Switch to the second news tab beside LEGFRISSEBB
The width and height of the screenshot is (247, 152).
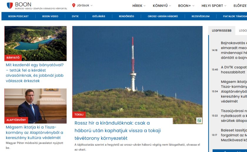243,31
